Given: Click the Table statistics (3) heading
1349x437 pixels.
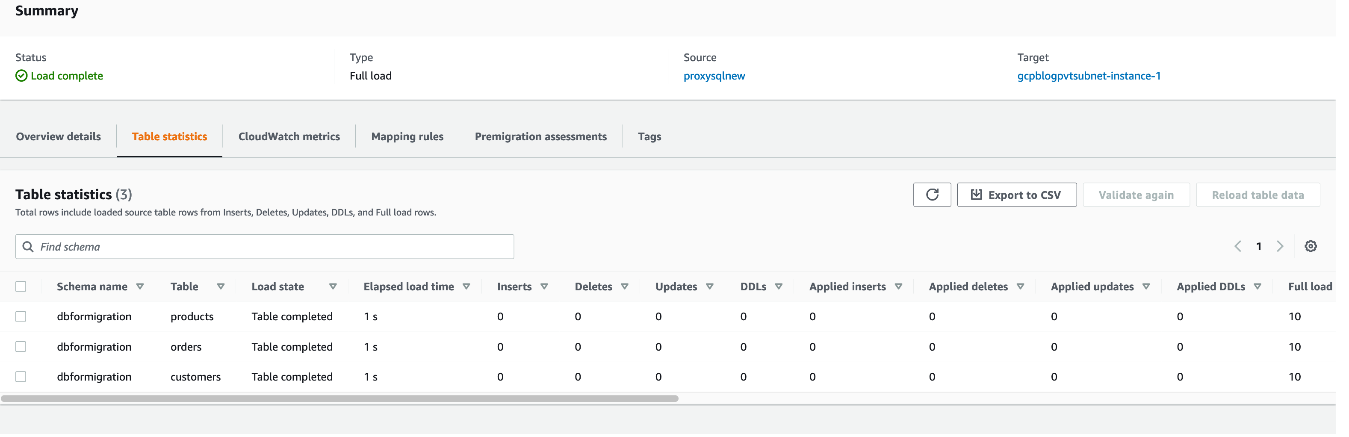Looking at the screenshot, I should (x=74, y=197).
